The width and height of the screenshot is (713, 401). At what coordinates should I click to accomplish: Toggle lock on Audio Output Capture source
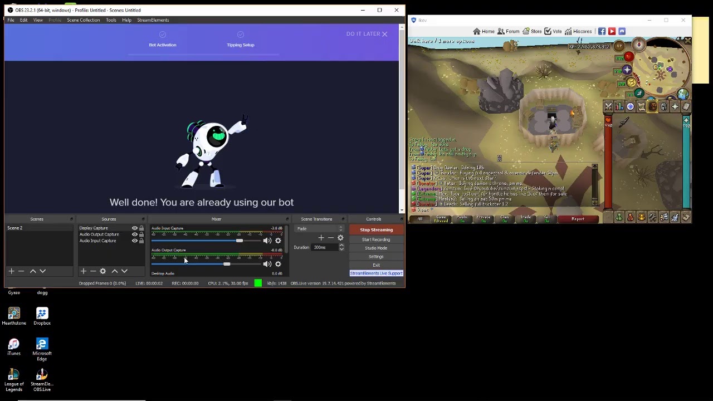pos(141,234)
